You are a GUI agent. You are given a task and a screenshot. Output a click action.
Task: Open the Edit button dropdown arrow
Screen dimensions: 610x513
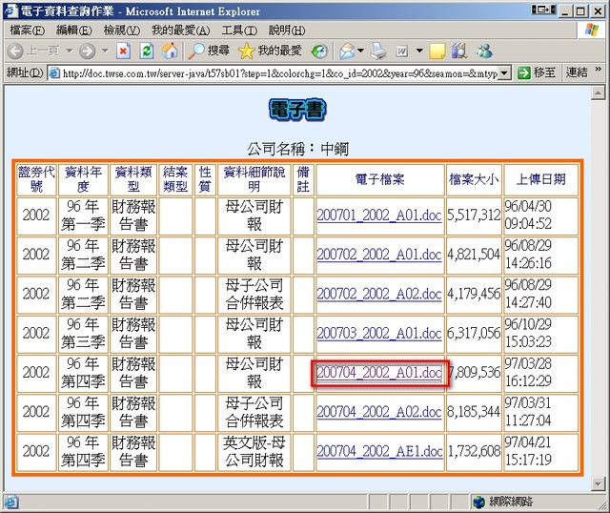(x=419, y=51)
